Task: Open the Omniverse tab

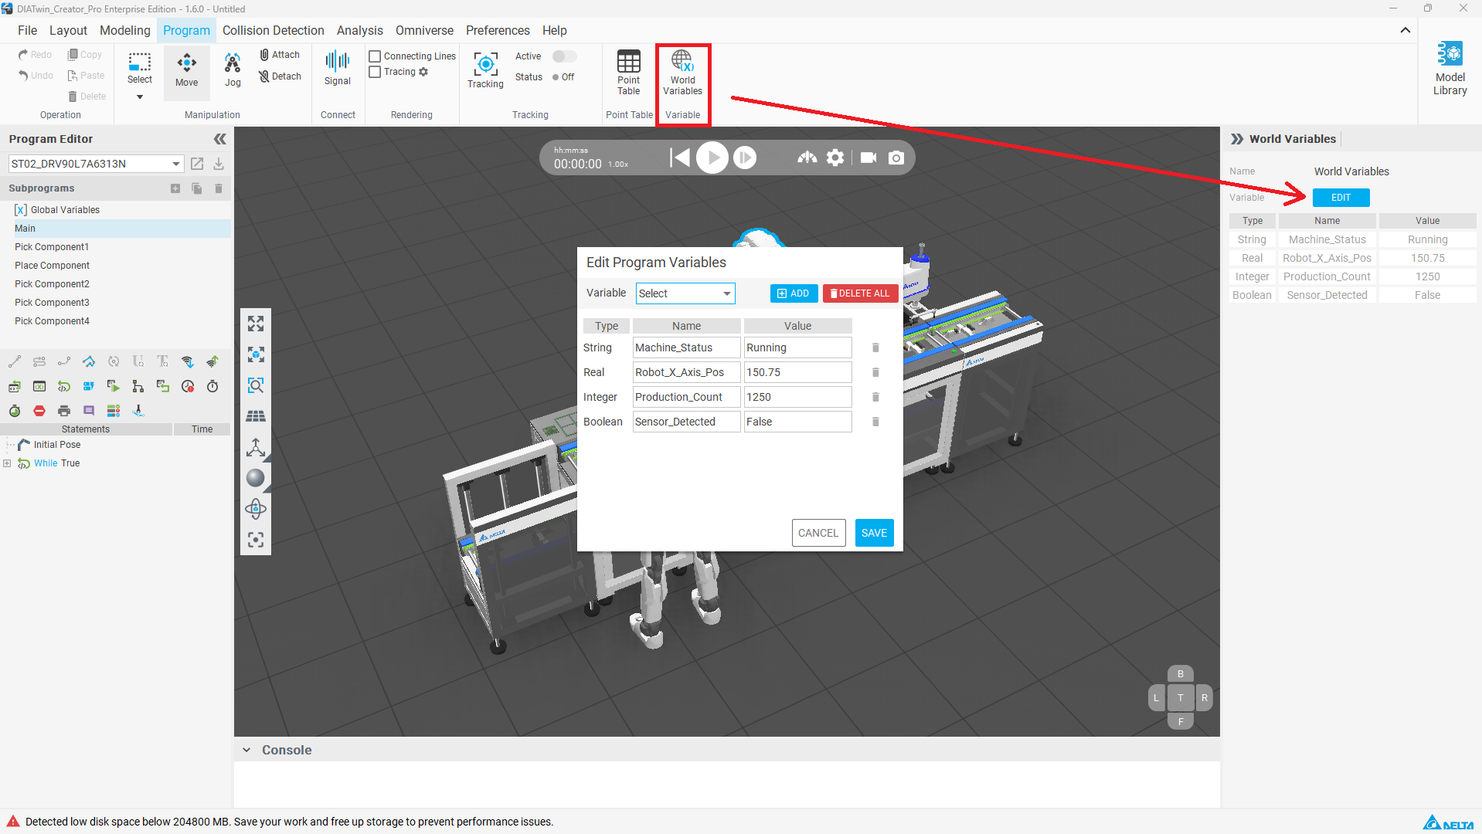Action: [424, 30]
